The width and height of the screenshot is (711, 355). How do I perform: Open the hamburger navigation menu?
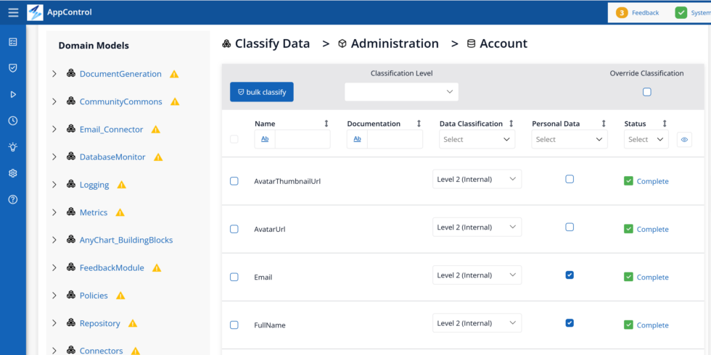pos(13,12)
